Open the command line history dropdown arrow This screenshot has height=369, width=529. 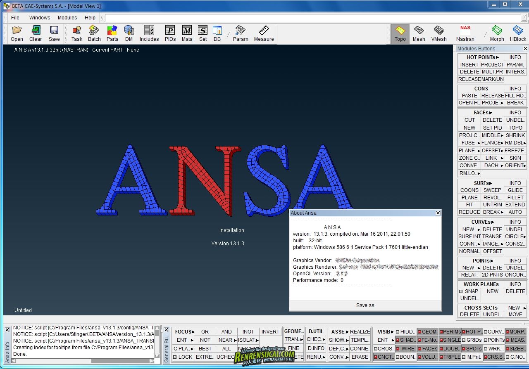click(524, 18)
